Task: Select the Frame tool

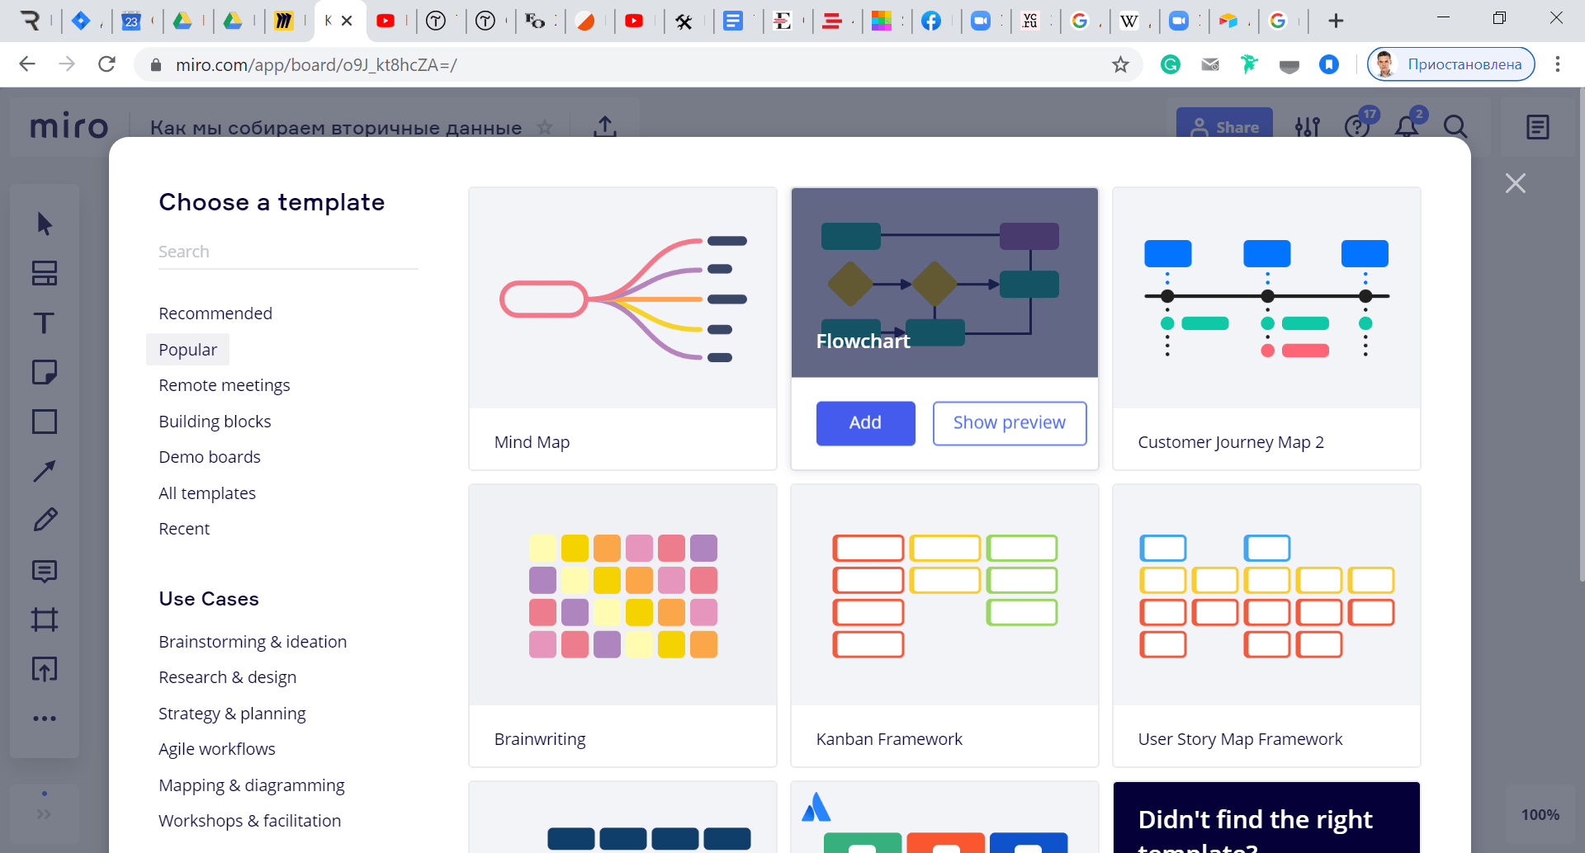Action: 45,620
